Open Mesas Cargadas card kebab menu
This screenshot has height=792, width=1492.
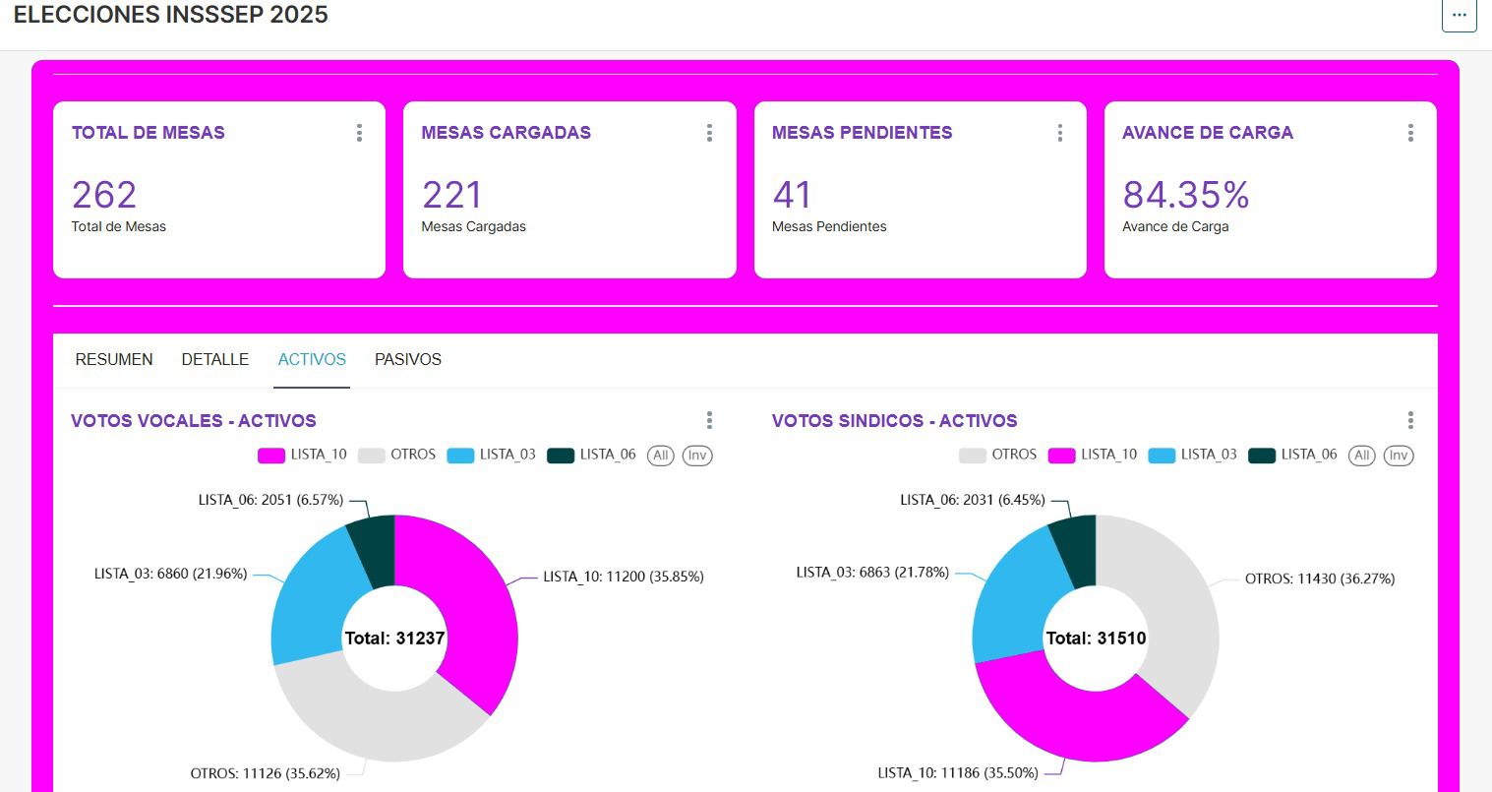tap(709, 133)
